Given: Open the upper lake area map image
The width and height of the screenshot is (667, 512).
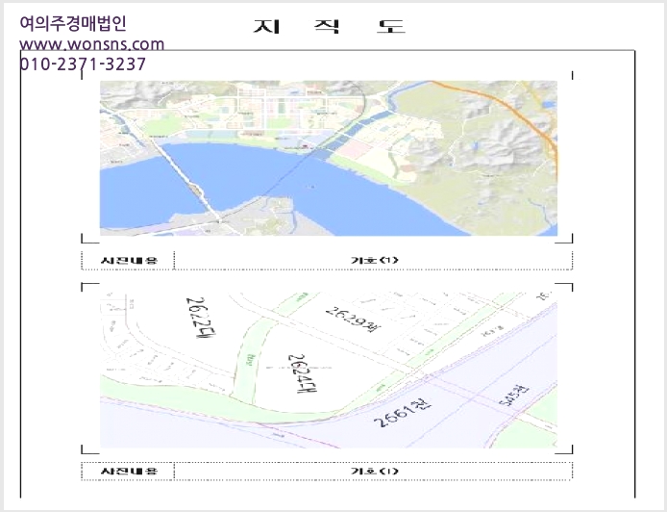Looking at the screenshot, I should (x=329, y=158).
